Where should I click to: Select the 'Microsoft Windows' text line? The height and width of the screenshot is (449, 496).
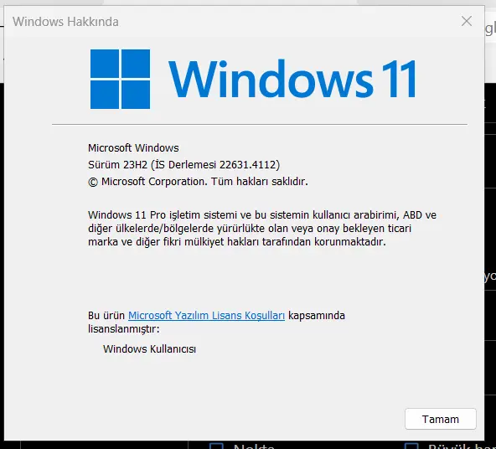(133, 148)
